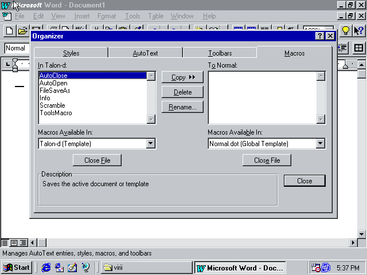Open the Window menu in Word
This screenshot has width=367, height=275.
tap(182, 16)
